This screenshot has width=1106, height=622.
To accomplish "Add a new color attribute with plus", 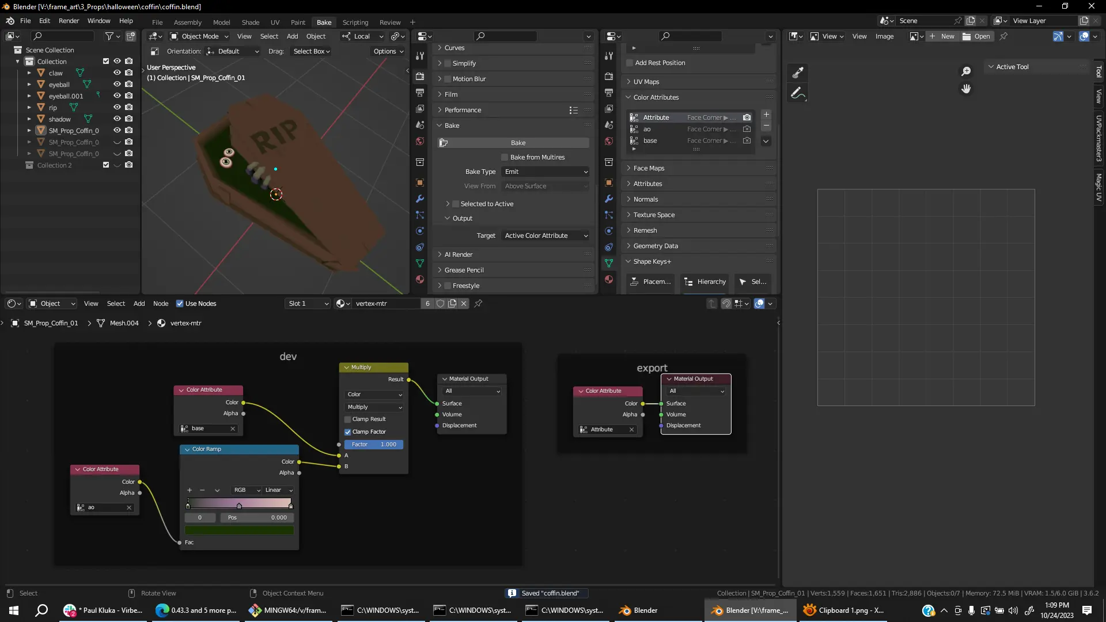I will (766, 115).
